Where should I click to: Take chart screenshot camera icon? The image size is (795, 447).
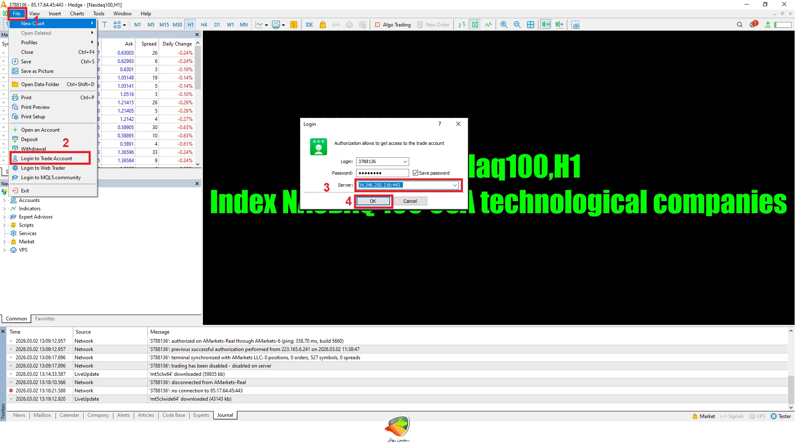coord(575,25)
